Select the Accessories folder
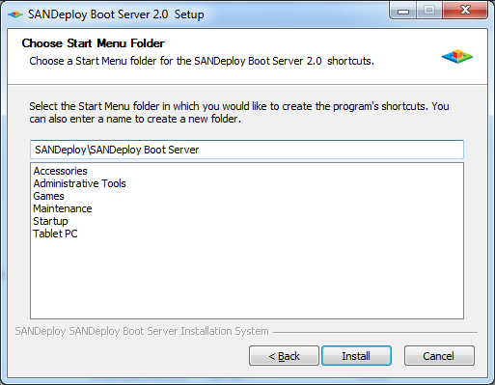495x385 pixels. pyautogui.click(x=61, y=171)
